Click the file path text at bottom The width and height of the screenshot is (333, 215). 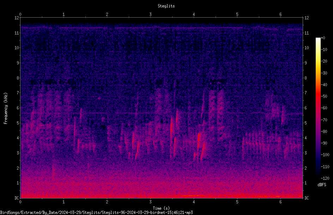(96, 213)
